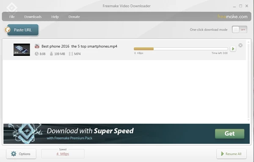This screenshot has height=162, width=254.
Task: Click the downloads list vertical scrollbar
Action: click(x=248, y=81)
